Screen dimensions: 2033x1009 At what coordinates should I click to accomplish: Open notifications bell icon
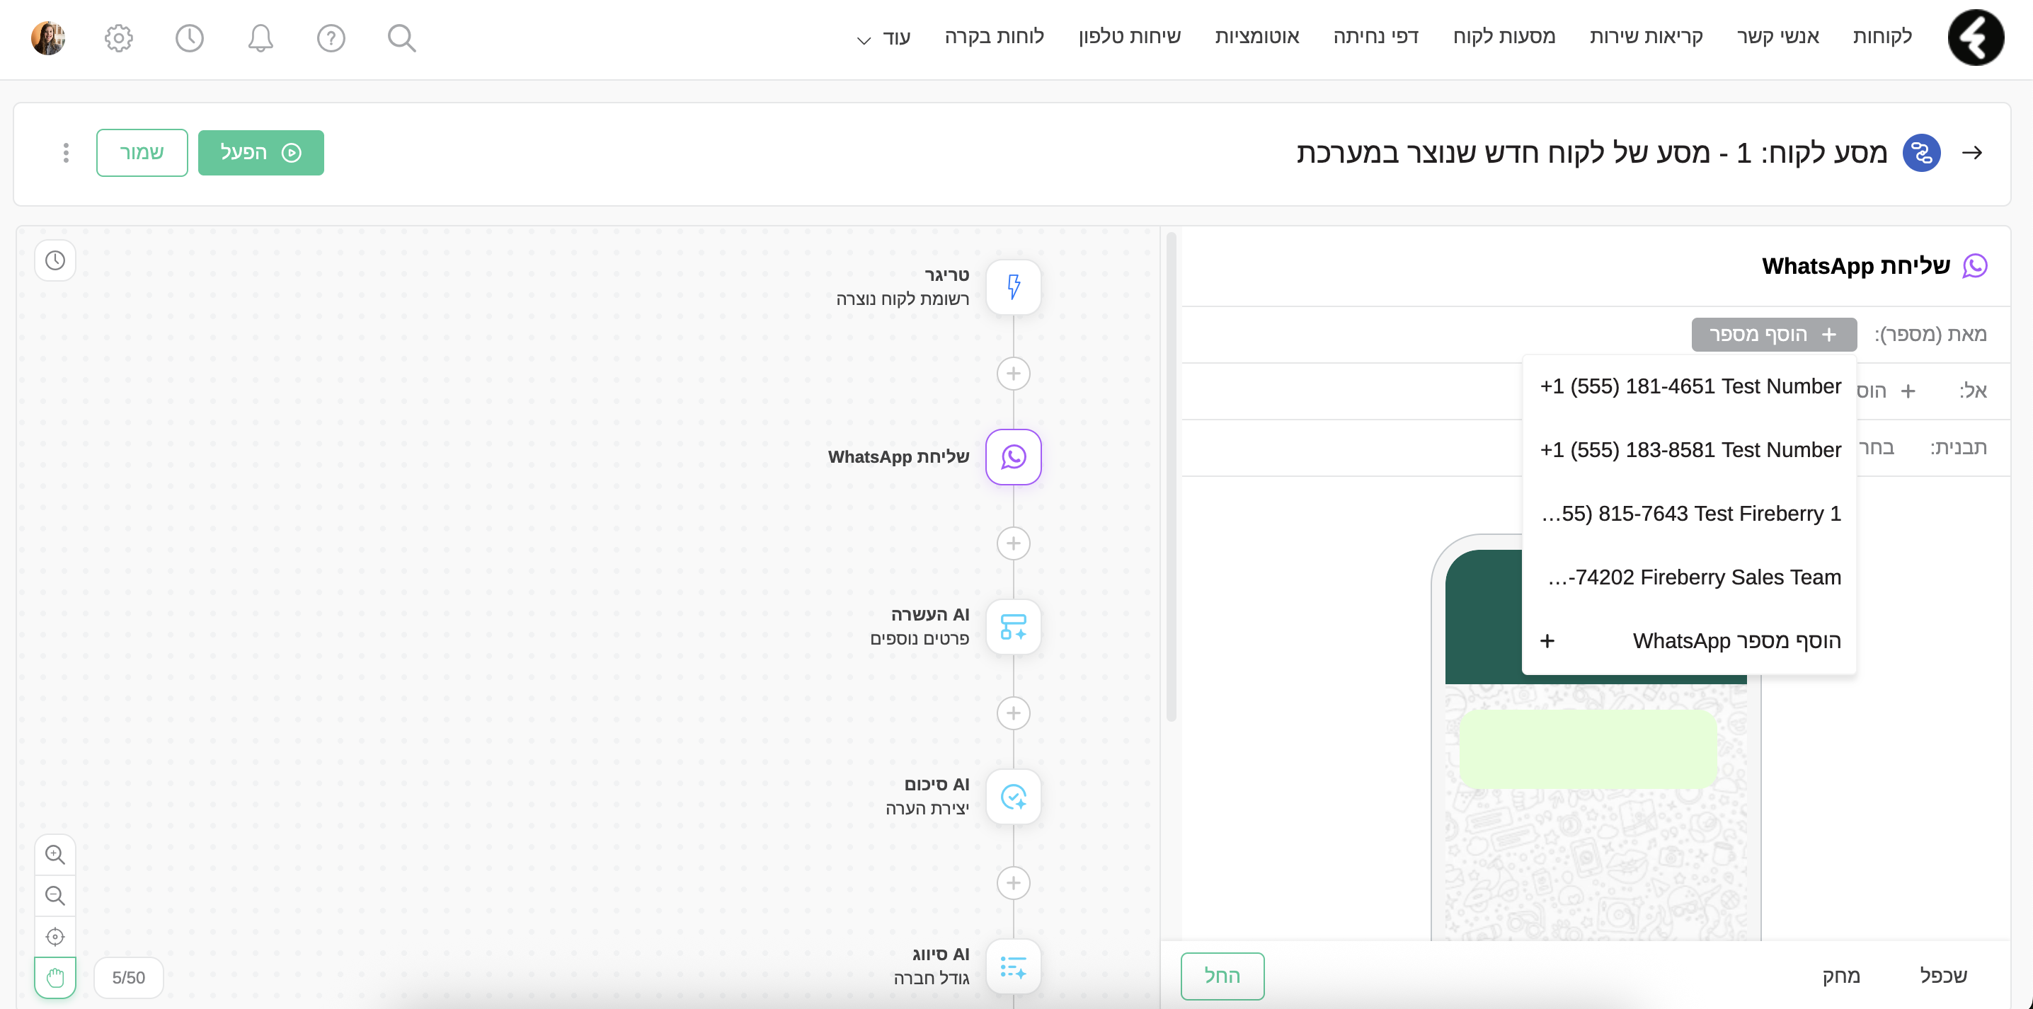click(x=260, y=37)
